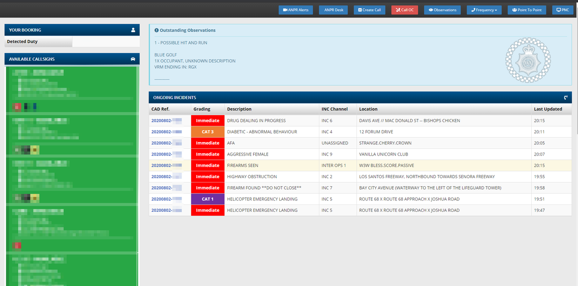Click 12 FORUM DRIVE location

coord(376,132)
